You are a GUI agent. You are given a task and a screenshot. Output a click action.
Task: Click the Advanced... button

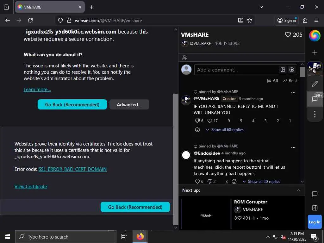[x=129, y=104]
